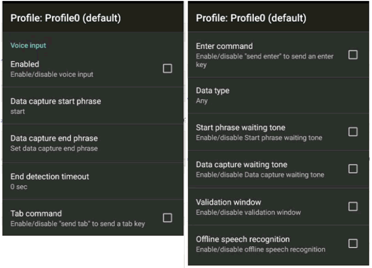Toggle Data capture waiting tone checkbox

click(x=353, y=168)
